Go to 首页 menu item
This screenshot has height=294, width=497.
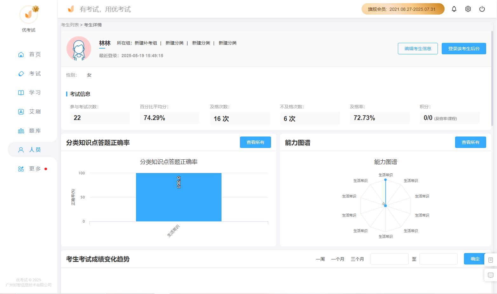tap(35, 55)
